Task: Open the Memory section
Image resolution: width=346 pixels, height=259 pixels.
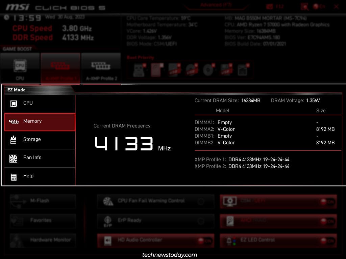Action: 40,122
